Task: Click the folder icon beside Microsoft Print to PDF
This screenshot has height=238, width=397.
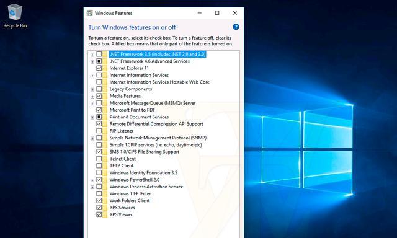Action: tap(105, 110)
